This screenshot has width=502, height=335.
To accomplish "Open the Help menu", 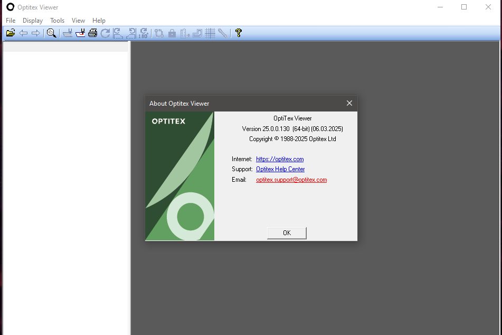I will click(99, 21).
